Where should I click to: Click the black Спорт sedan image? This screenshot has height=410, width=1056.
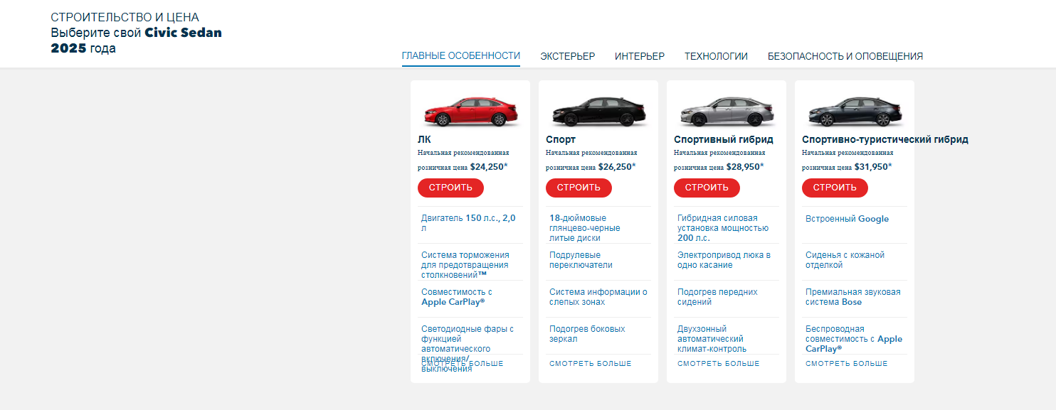598,111
